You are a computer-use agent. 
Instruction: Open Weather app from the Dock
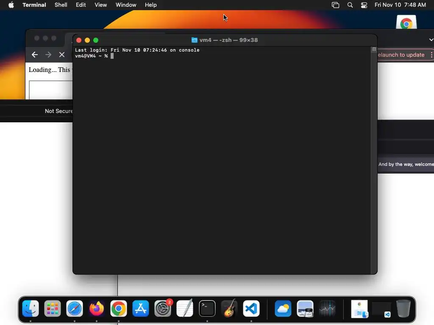click(283, 308)
